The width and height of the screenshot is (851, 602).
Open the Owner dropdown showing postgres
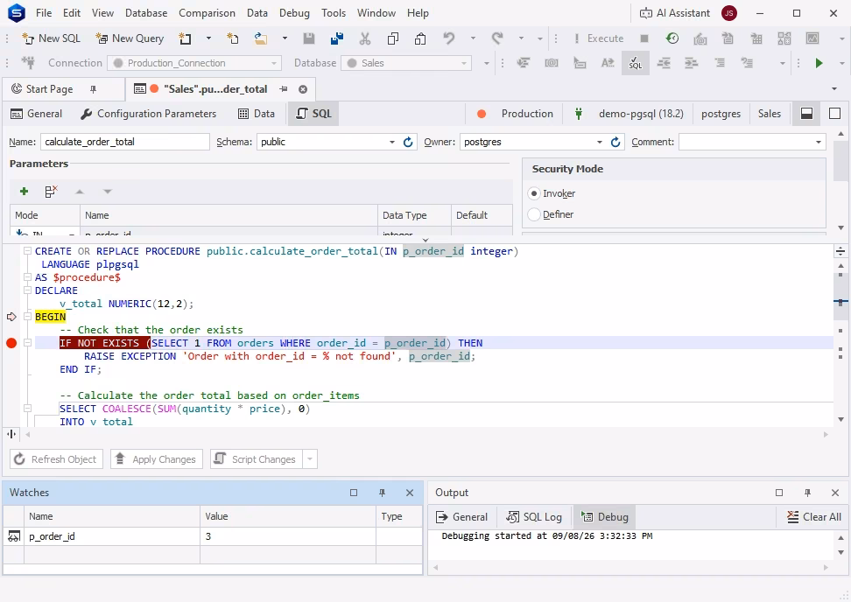tap(599, 142)
